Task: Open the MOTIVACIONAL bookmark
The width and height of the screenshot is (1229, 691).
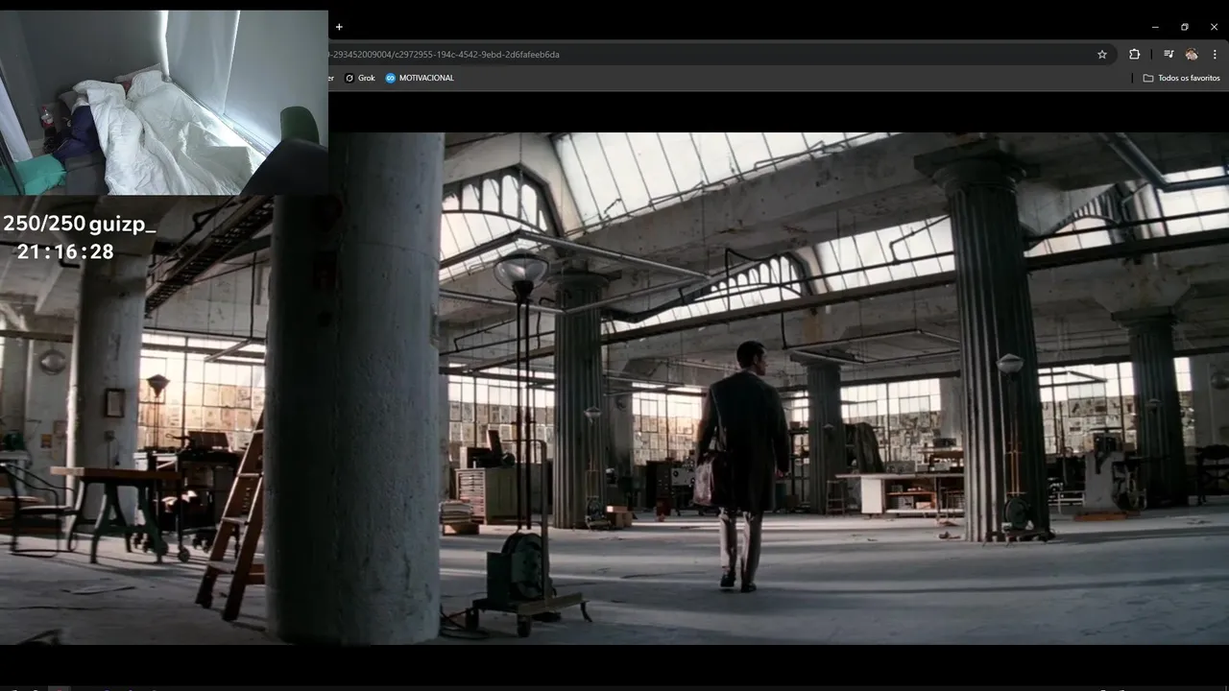Action: [420, 78]
